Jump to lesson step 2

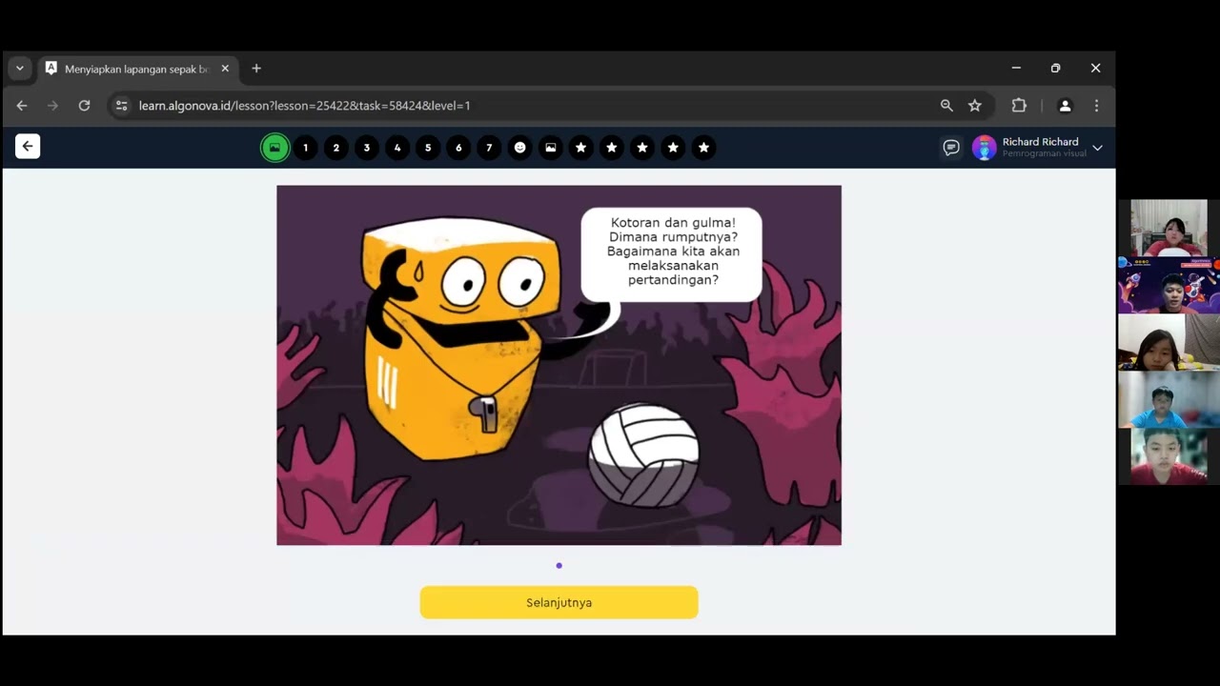point(335,148)
